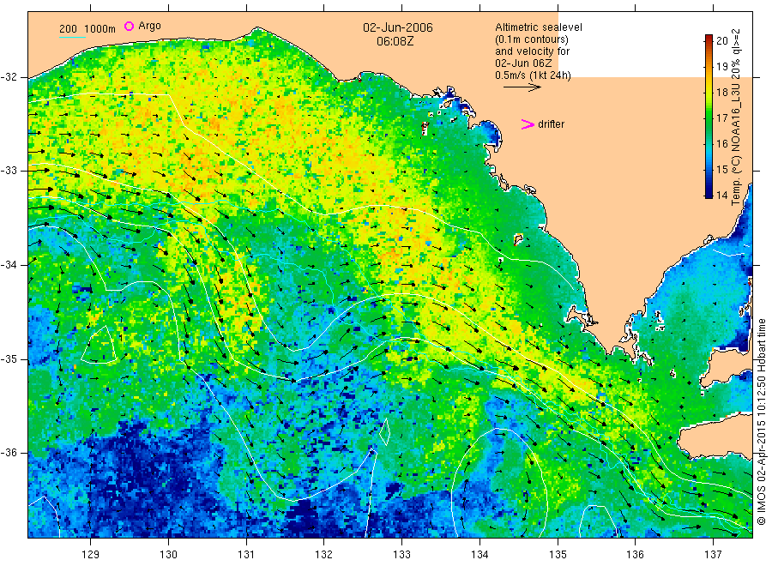Click longitude axis label 132

pos(324,555)
